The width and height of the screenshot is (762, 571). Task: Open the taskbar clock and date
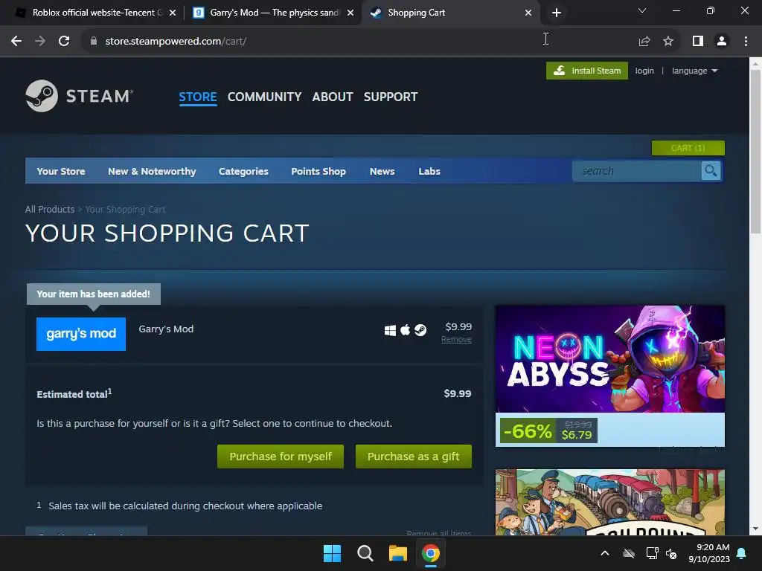click(x=709, y=553)
